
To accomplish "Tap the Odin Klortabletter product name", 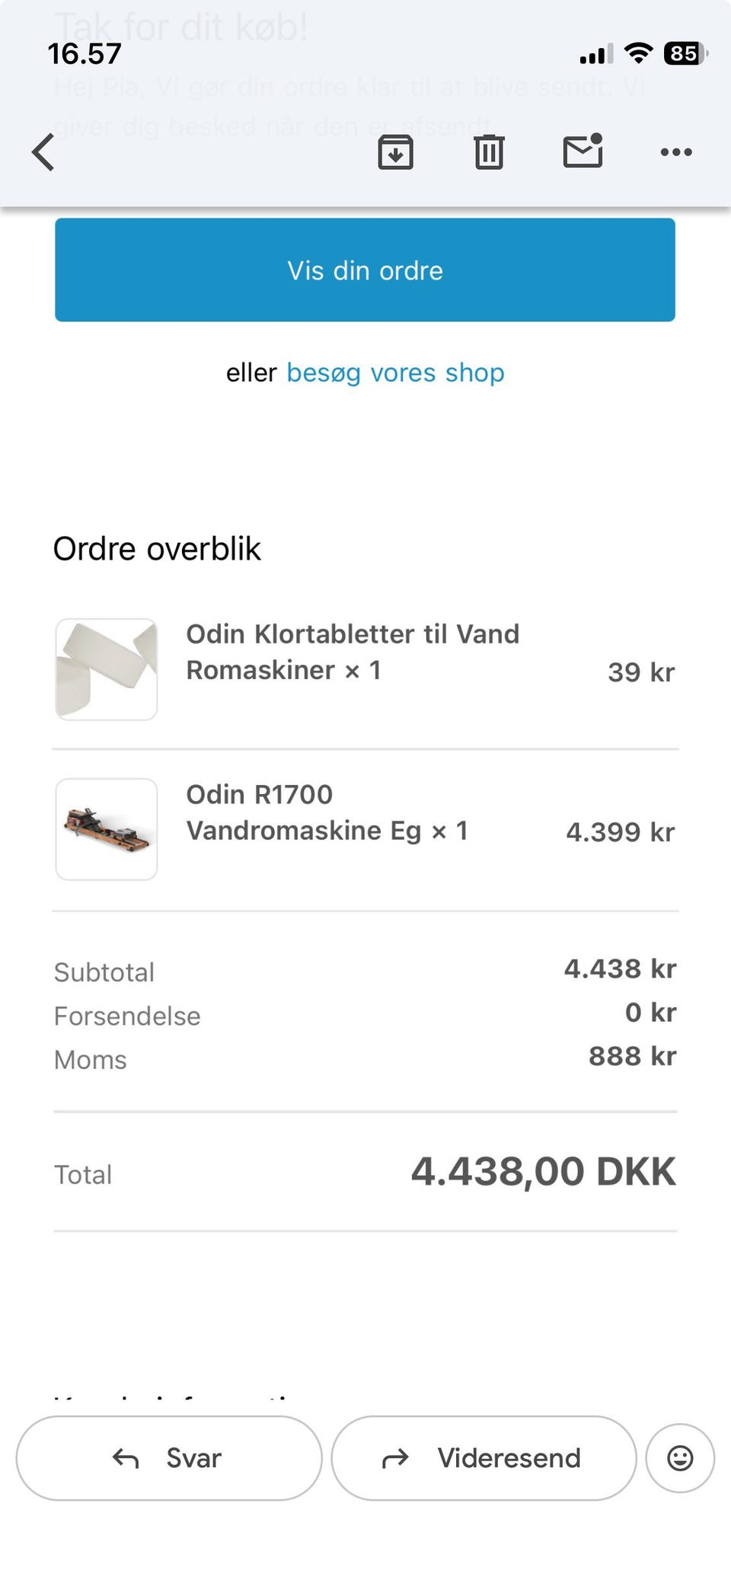I will coord(353,652).
